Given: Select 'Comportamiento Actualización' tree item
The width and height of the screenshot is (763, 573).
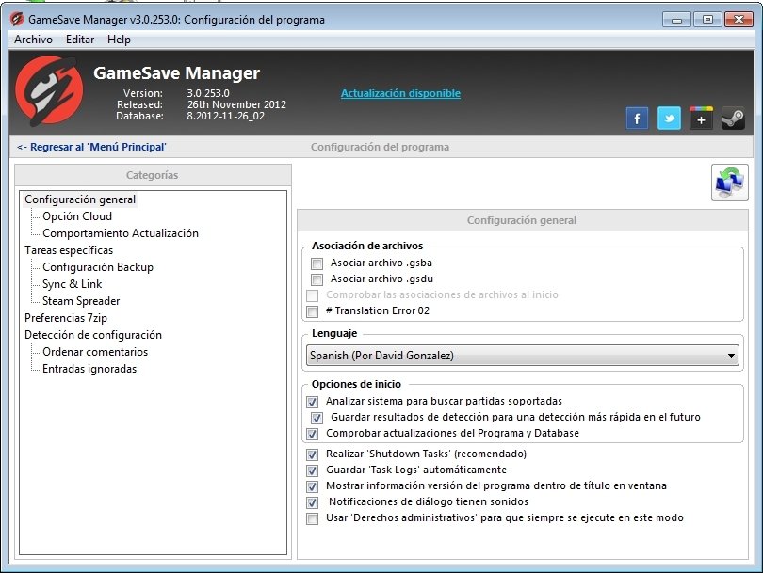Looking at the screenshot, I should coord(121,233).
